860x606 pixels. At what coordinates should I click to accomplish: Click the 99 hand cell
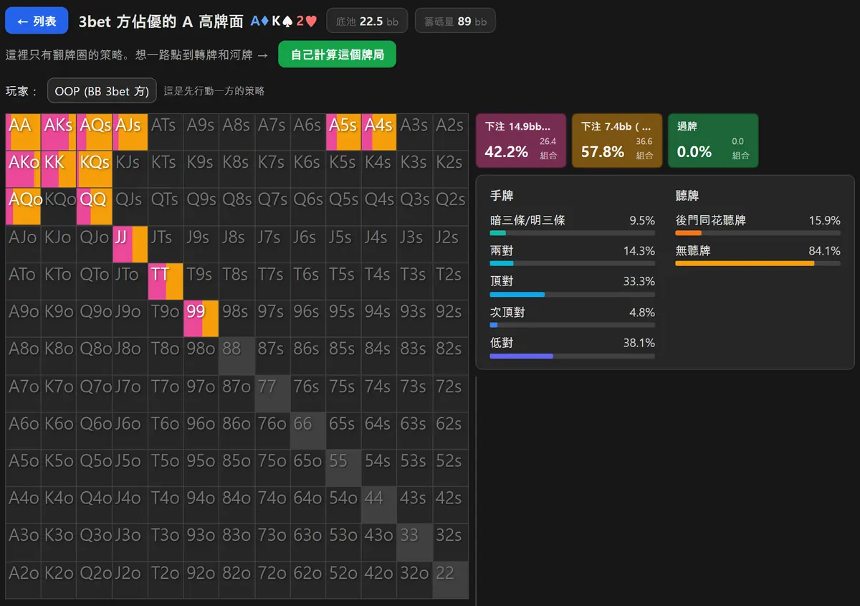point(201,318)
